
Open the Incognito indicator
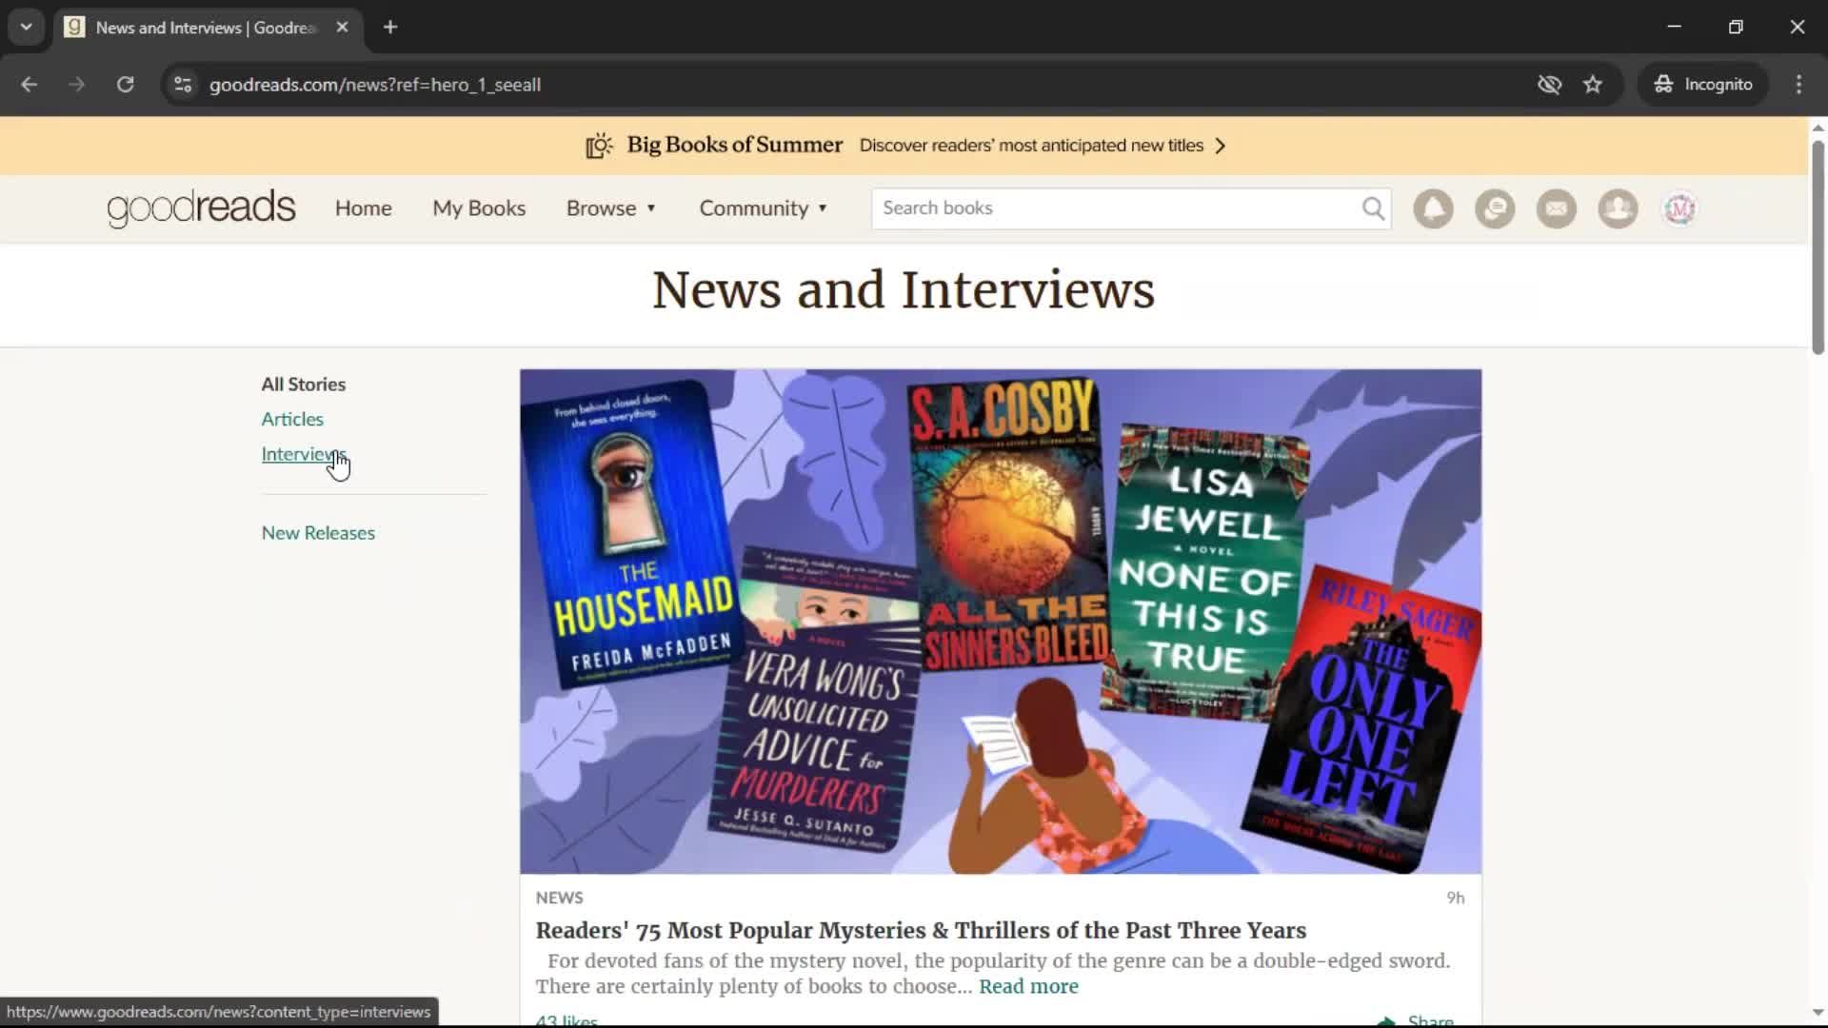coord(1703,85)
